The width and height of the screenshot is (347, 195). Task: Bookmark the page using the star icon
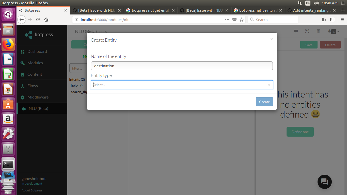point(241,20)
